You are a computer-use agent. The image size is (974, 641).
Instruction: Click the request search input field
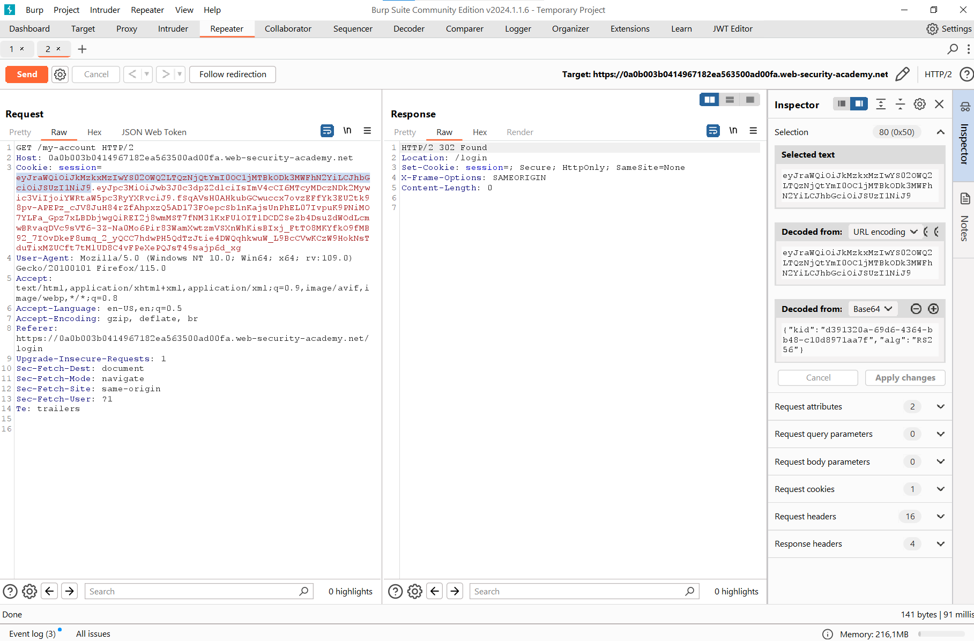pos(199,592)
